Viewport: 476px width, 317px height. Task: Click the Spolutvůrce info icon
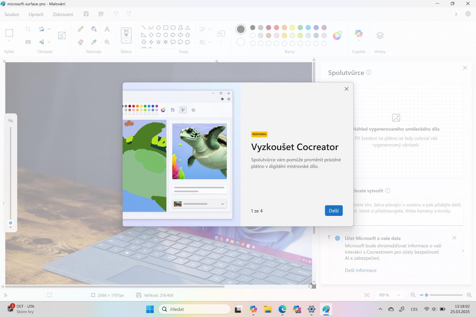point(369,72)
